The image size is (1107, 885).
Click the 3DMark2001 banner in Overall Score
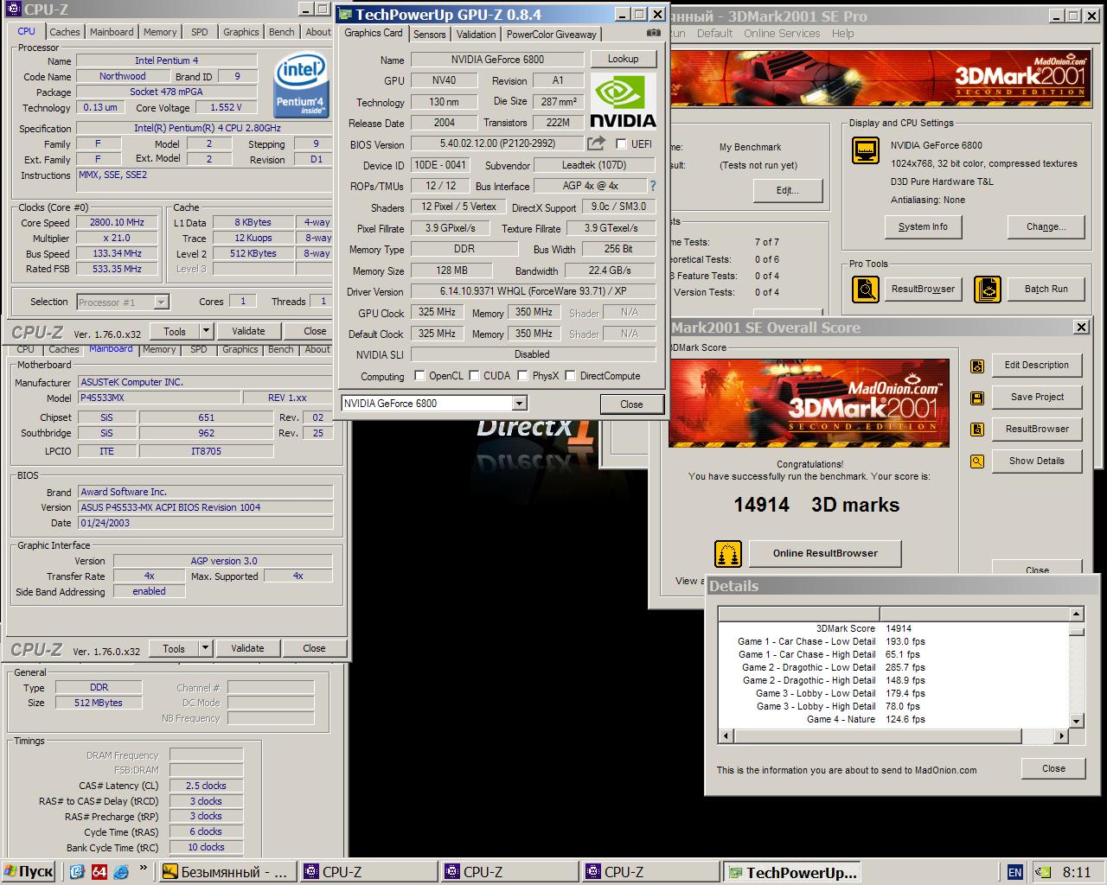[x=809, y=403]
